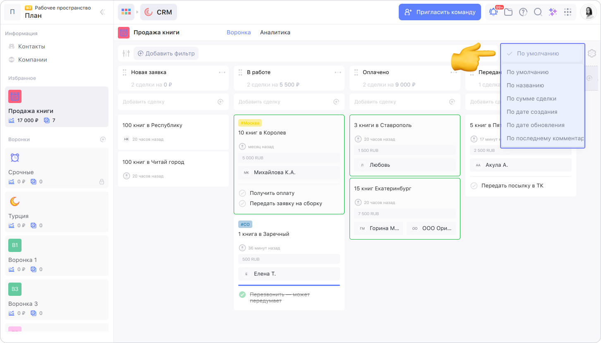Choose sorting 'По сумме сделки'
The height and width of the screenshot is (343, 601).
pyautogui.click(x=532, y=98)
